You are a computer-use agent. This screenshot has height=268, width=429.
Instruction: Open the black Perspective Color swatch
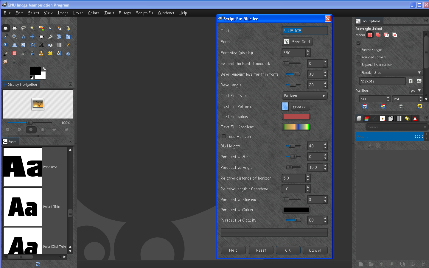pyautogui.click(x=296, y=210)
